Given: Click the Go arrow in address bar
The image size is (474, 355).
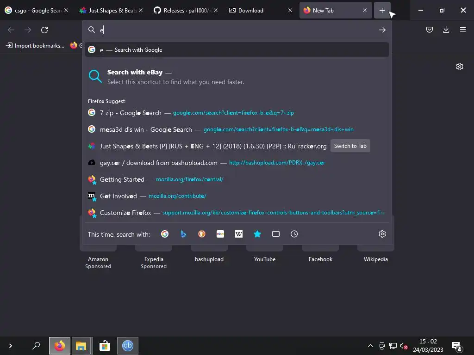Looking at the screenshot, I should 382,30.
